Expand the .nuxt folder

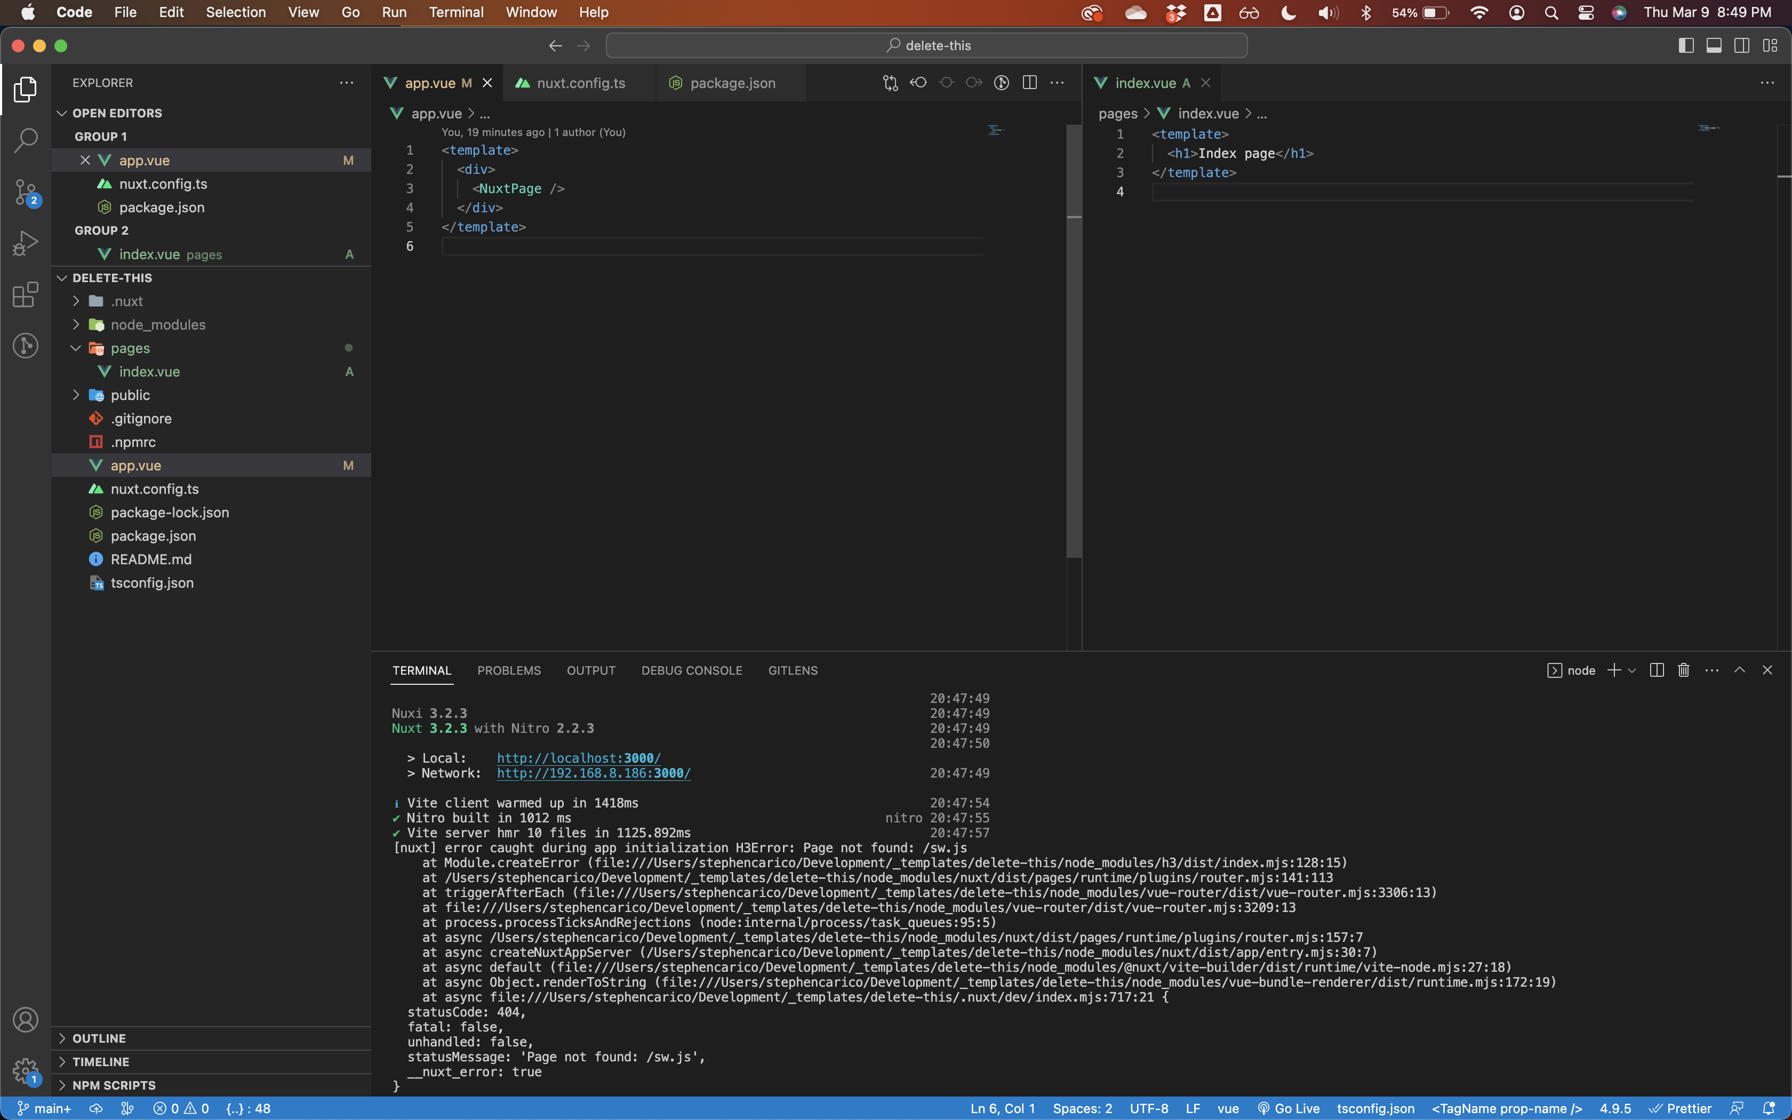[x=76, y=301]
